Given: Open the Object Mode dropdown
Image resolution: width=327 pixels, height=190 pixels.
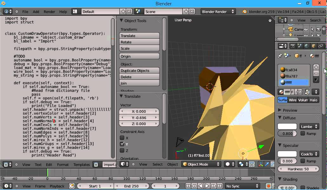Looking at the screenshot, I should click(201, 164).
